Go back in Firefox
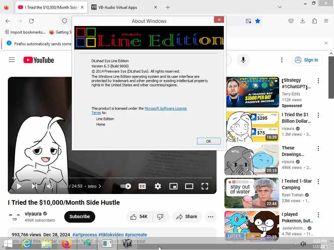The width and height of the screenshot is (334, 250). pyautogui.click(x=8, y=21)
